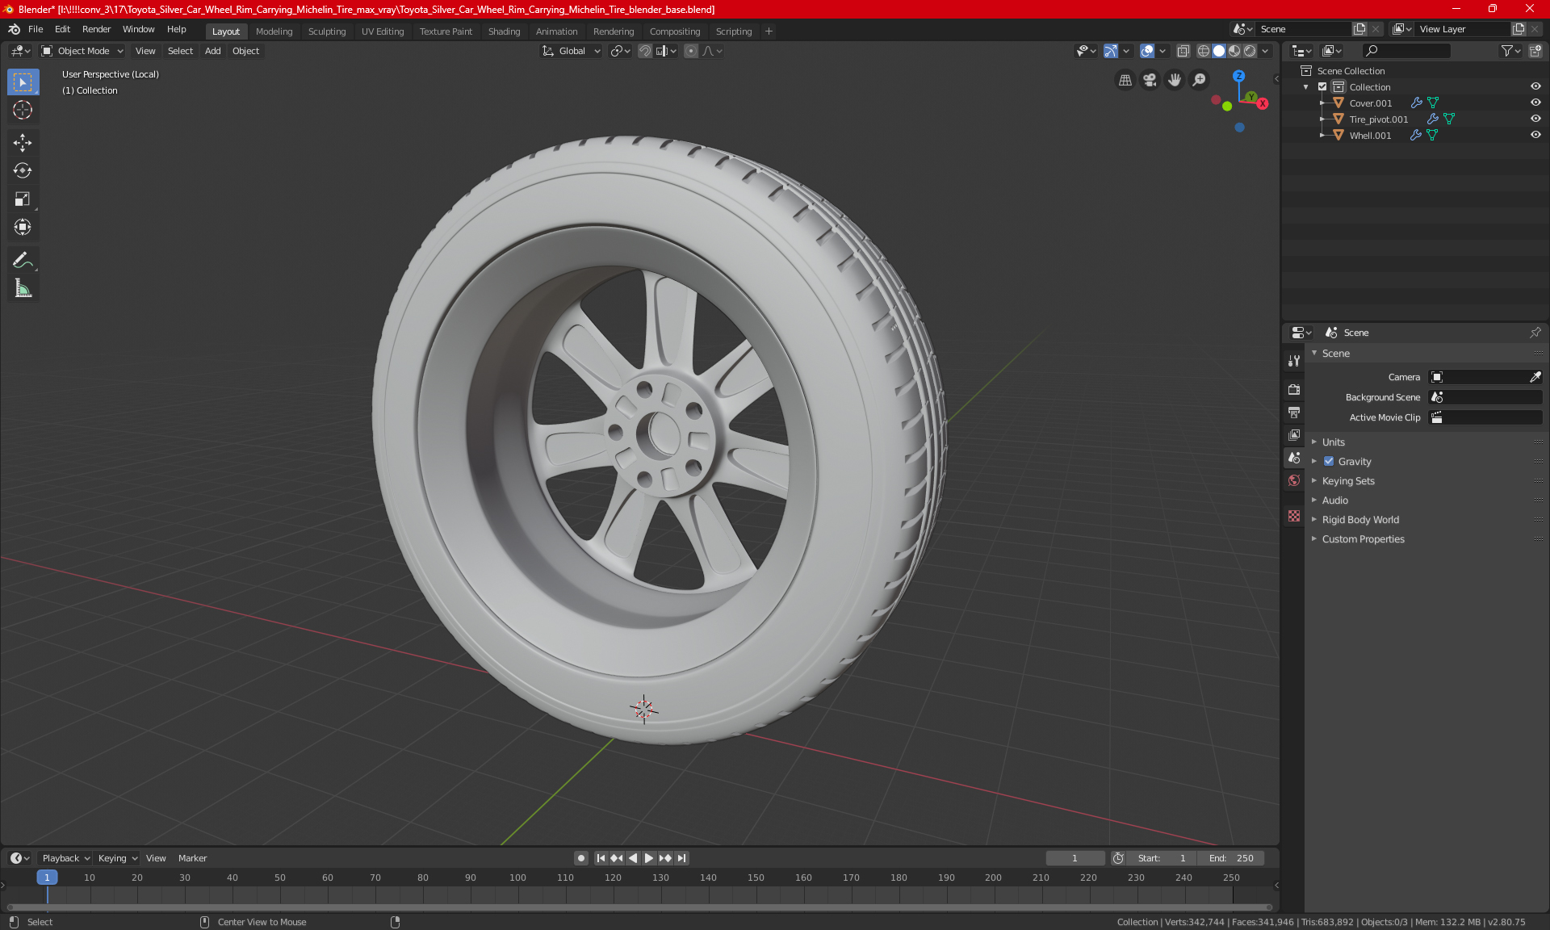The height and width of the screenshot is (930, 1550).
Task: Uncheck Collection in the outliner
Action: [1322, 86]
